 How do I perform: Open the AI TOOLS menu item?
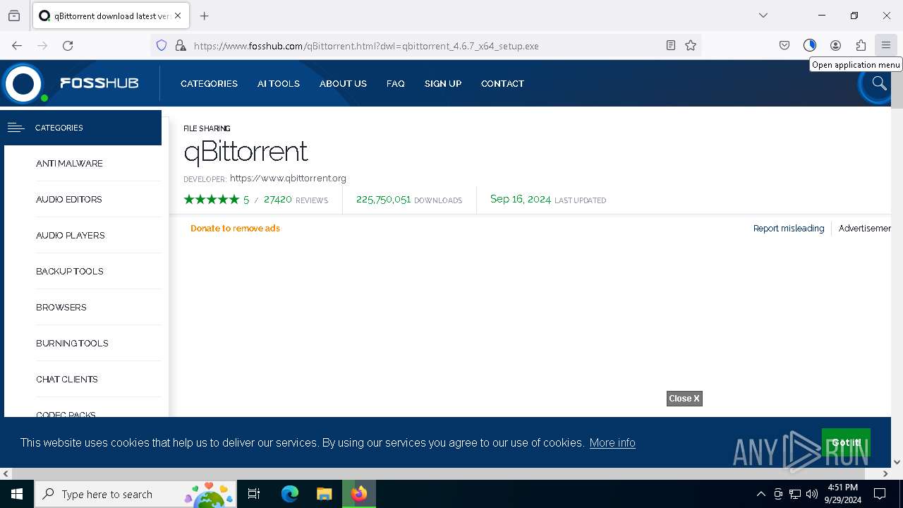coord(279,83)
